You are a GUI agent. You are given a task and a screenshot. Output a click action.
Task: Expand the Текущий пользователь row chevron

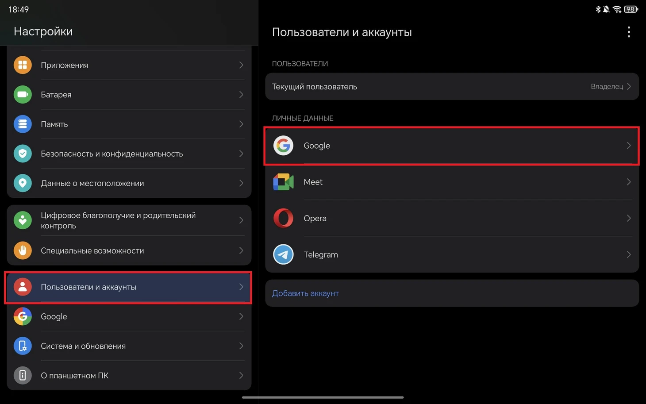coord(629,87)
